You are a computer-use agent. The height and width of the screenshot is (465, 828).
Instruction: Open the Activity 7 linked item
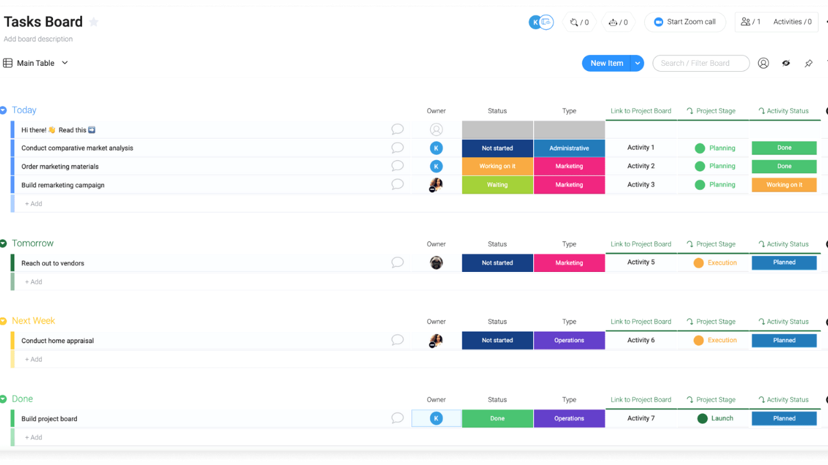point(641,418)
